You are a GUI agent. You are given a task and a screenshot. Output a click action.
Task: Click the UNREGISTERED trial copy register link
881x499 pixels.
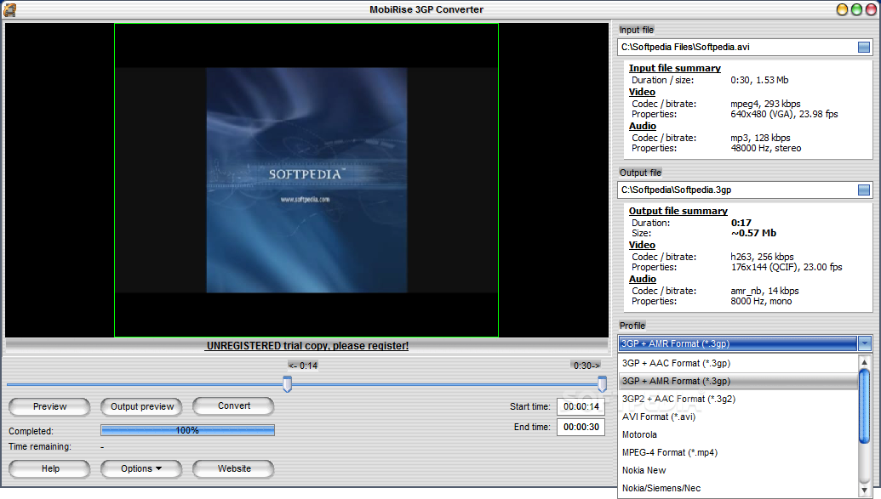(x=307, y=346)
